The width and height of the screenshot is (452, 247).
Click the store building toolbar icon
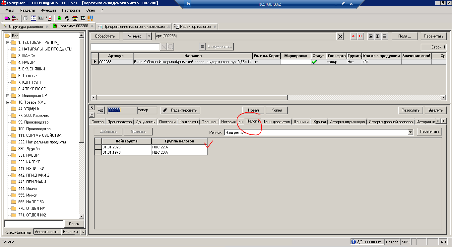[75, 18]
